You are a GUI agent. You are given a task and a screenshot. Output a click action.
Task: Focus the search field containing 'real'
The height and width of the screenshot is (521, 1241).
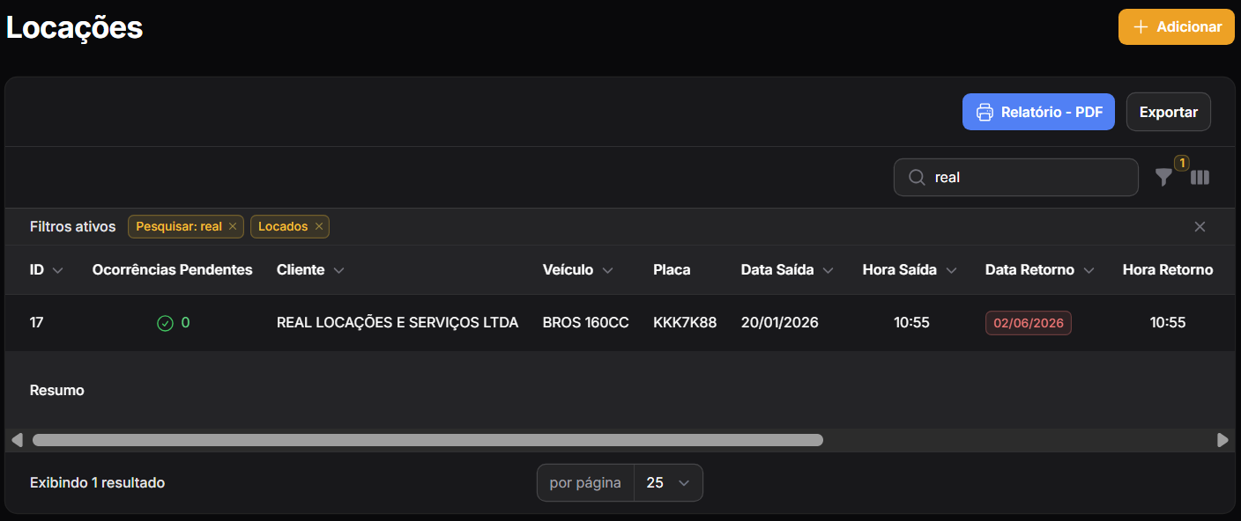pos(1016,178)
